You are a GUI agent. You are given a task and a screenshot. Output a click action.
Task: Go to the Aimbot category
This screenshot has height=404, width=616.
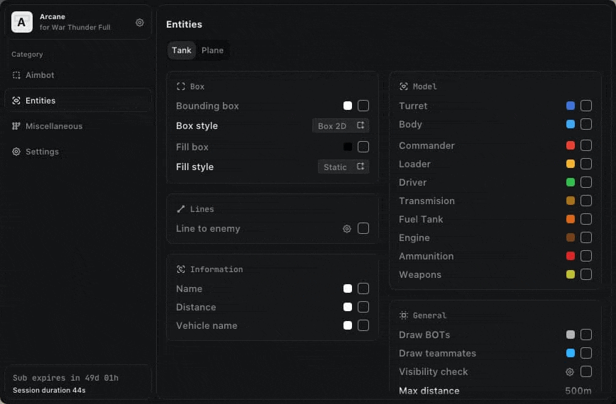coord(40,75)
